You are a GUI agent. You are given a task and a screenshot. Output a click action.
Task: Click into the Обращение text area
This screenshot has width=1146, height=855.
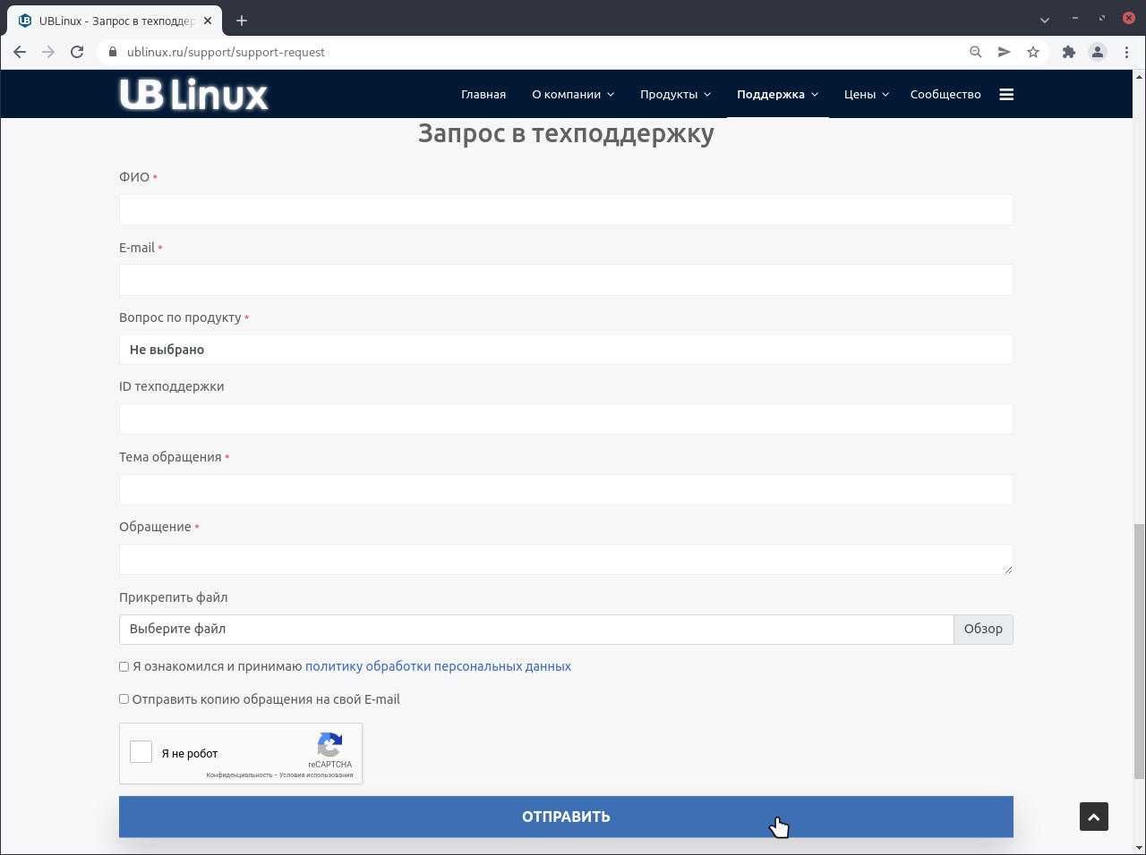[566, 559]
